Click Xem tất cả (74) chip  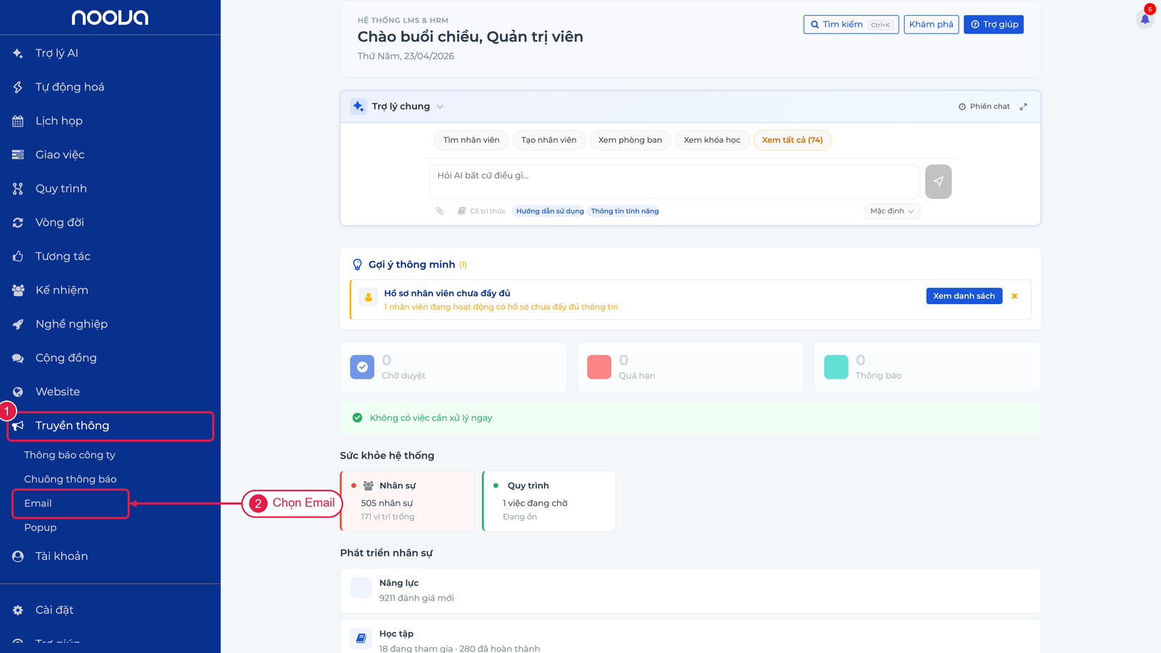(792, 140)
